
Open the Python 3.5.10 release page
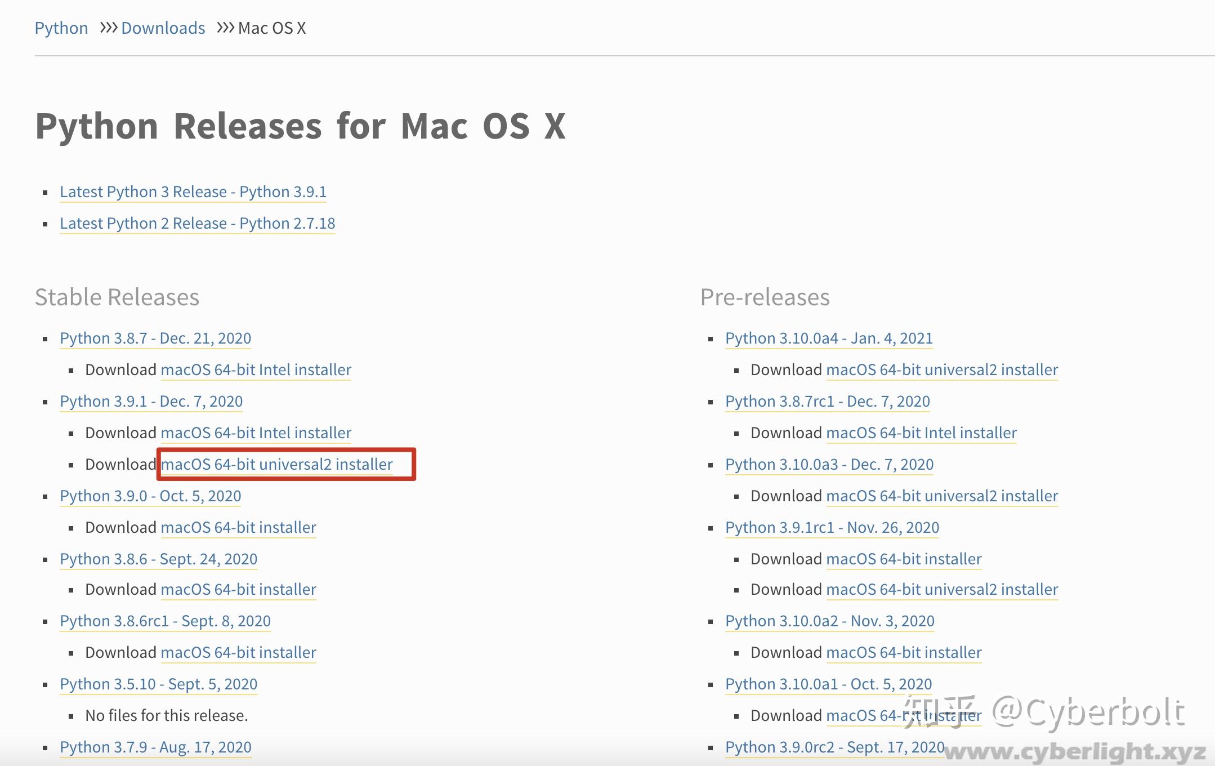(158, 684)
